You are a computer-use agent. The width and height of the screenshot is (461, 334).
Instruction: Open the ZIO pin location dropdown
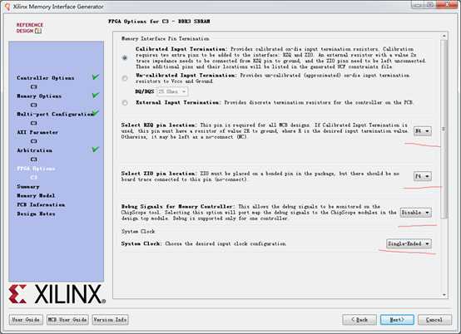coord(423,176)
